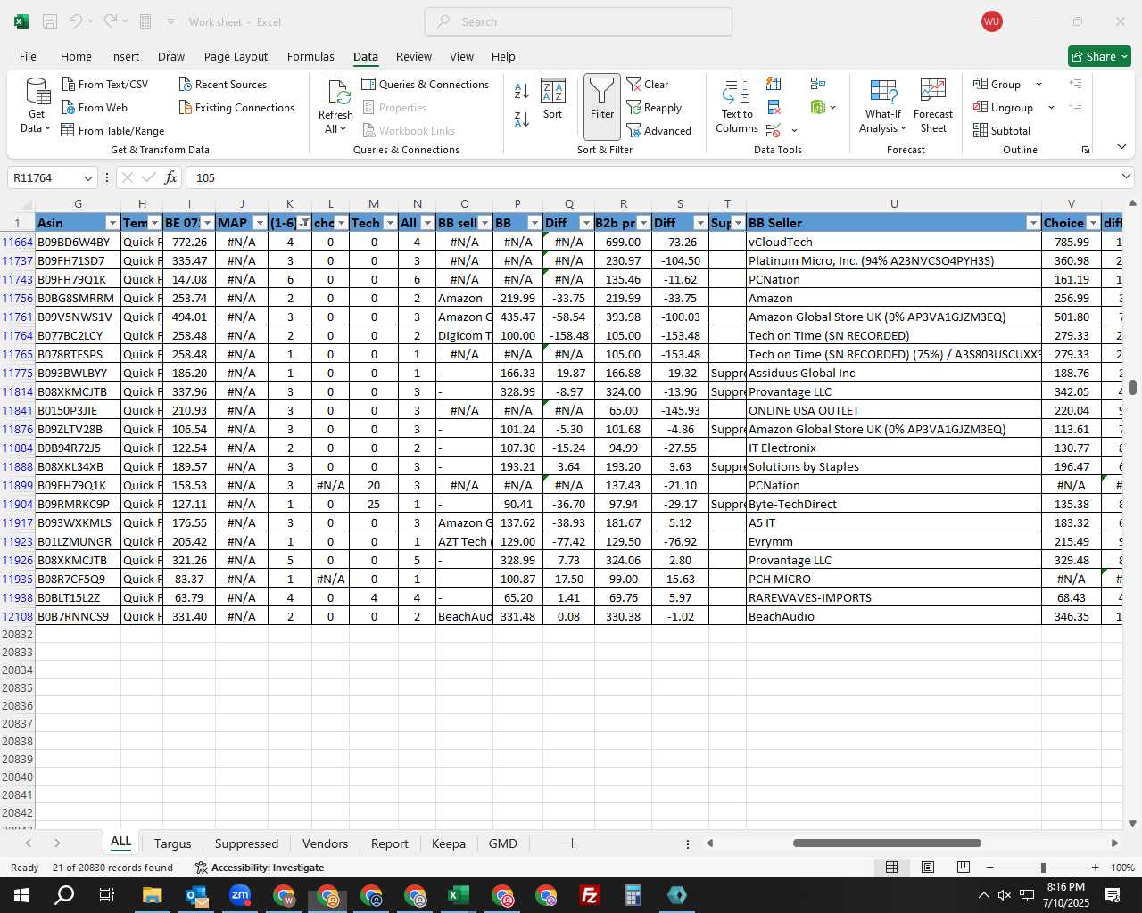Open Advanced filter options
This screenshot has width=1142, height=913.
pos(658,130)
